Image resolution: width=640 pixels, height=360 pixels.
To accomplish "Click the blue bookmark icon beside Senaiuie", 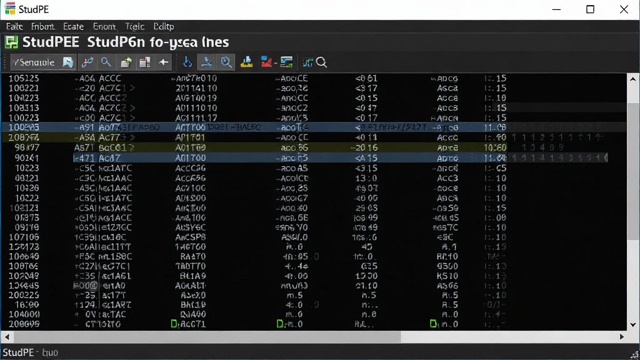I will 67,62.
